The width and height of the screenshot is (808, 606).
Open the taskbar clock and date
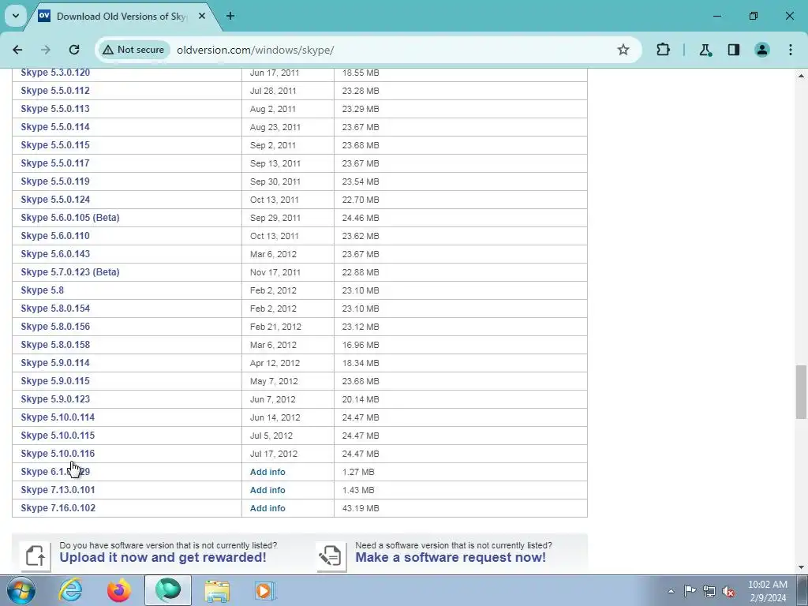(x=767, y=591)
